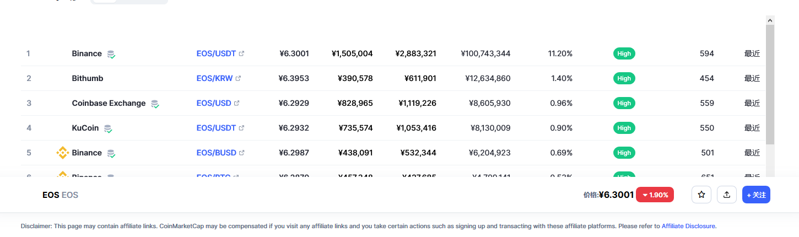
Task: Click the share upload icon button
Action: (727, 195)
